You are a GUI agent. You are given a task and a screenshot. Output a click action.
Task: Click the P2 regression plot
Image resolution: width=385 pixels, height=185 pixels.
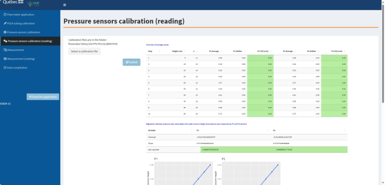(249, 173)
